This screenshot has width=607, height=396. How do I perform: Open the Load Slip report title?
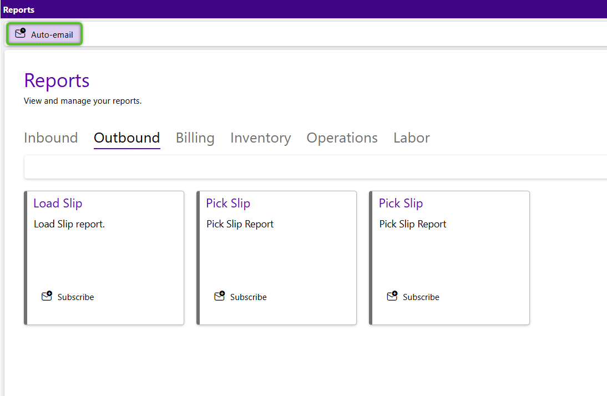coord(58,204)
